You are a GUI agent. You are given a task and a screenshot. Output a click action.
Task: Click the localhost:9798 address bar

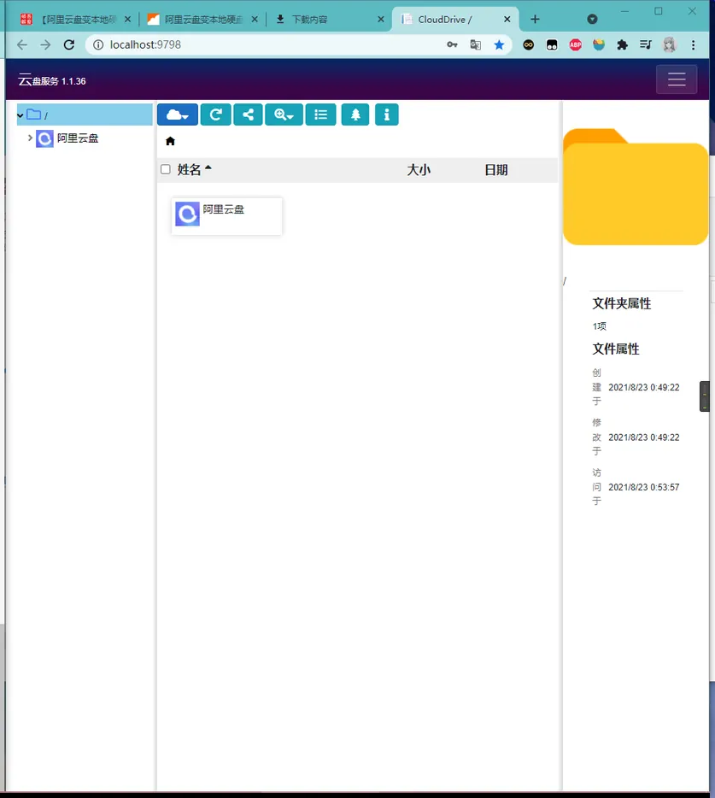coord(265,44)
